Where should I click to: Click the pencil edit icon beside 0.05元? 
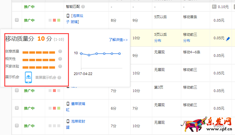coord(228,38)
